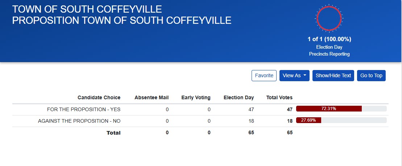Click the 1 of 1 (100.00%) text
The height and width of the screenshot is (166, 402).
(329, 39)
